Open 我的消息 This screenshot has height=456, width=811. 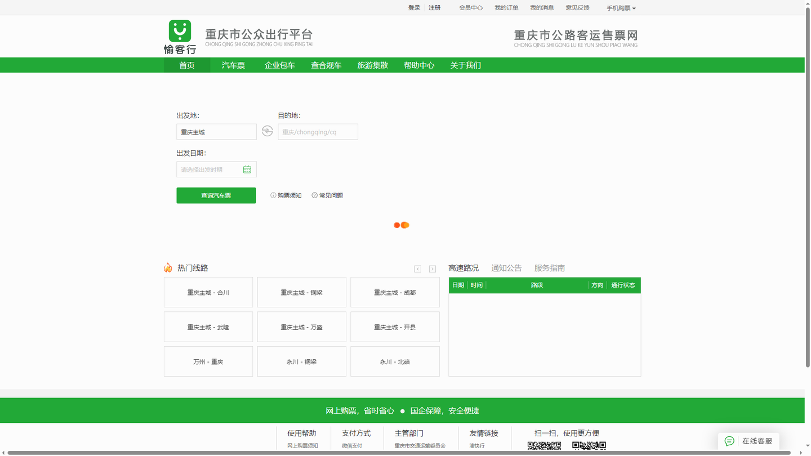pyautogui.click(x=542, y=8)
